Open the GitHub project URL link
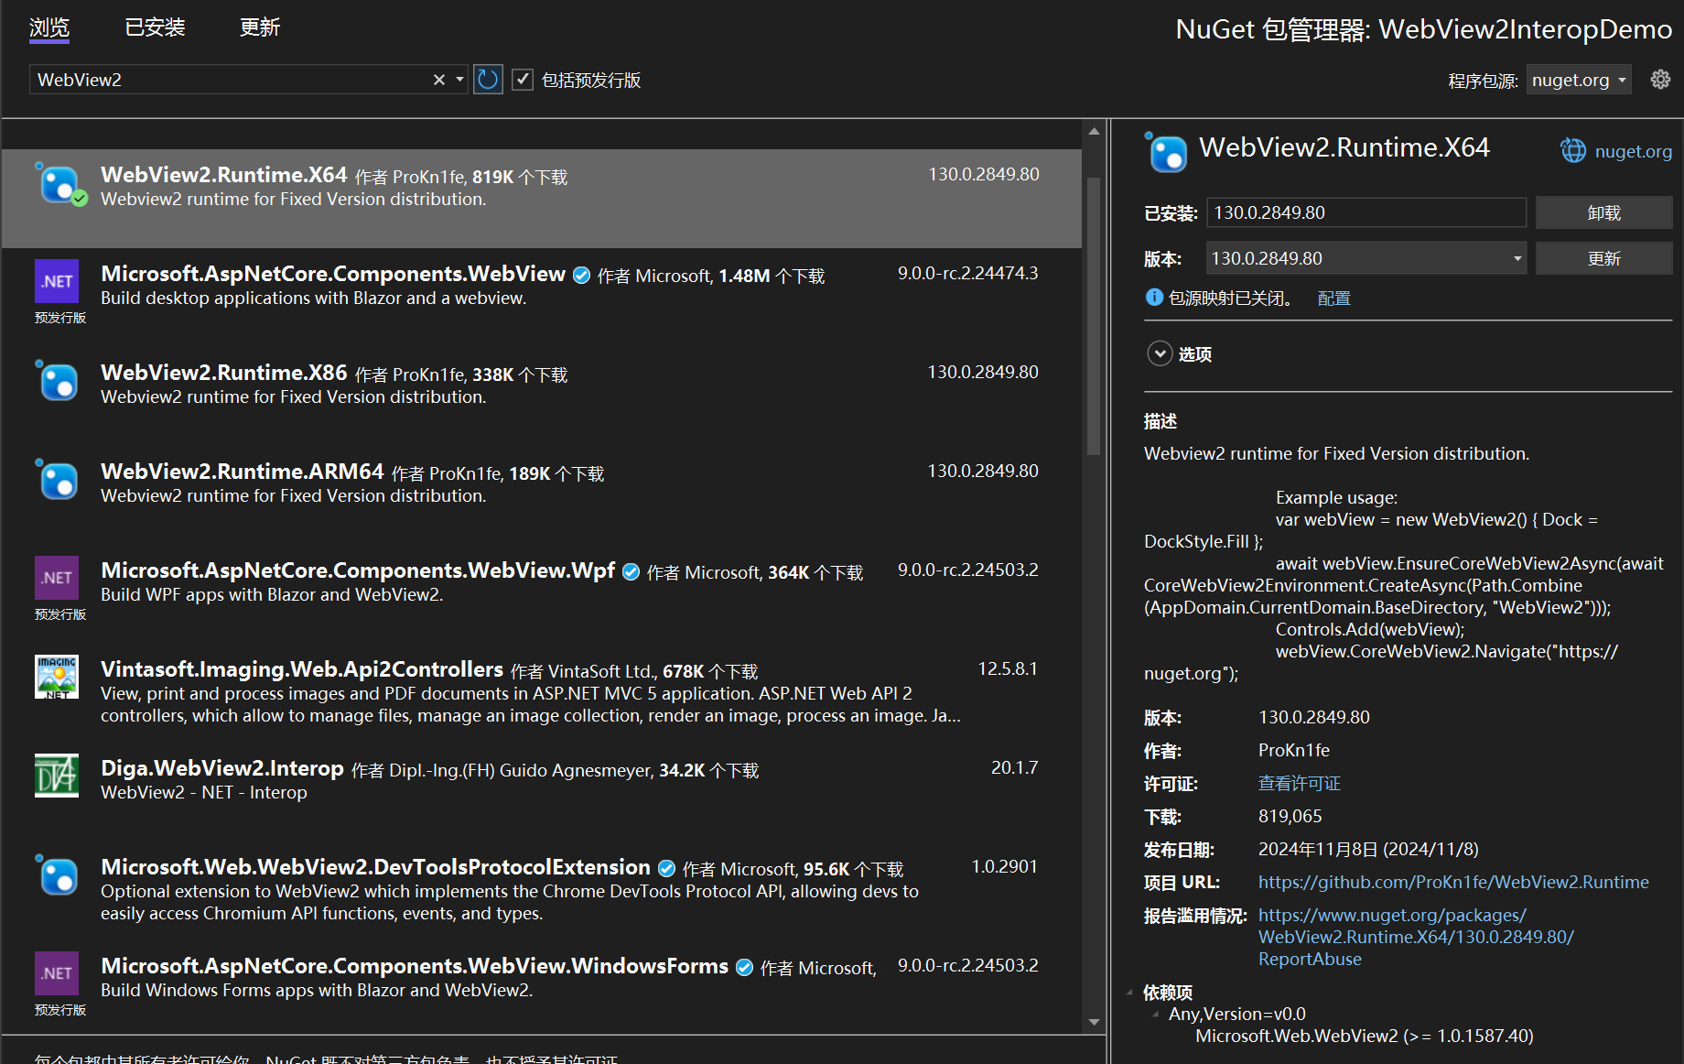 tap(1453, 882)
